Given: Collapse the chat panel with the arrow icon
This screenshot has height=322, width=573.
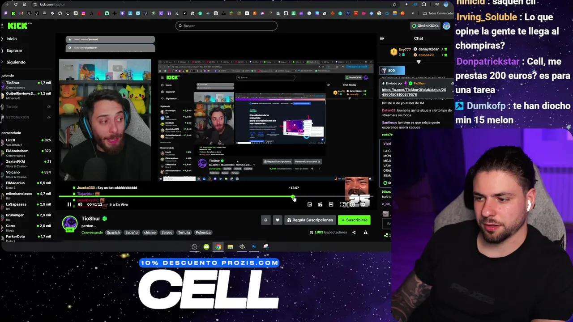Looking at the screenshot, I should [382, 38].
